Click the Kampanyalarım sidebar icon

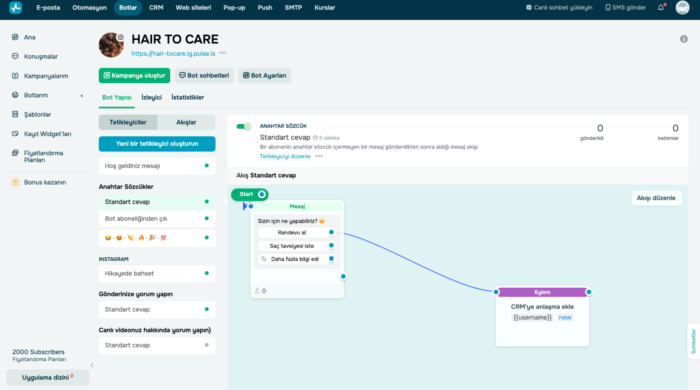[15, 76]
